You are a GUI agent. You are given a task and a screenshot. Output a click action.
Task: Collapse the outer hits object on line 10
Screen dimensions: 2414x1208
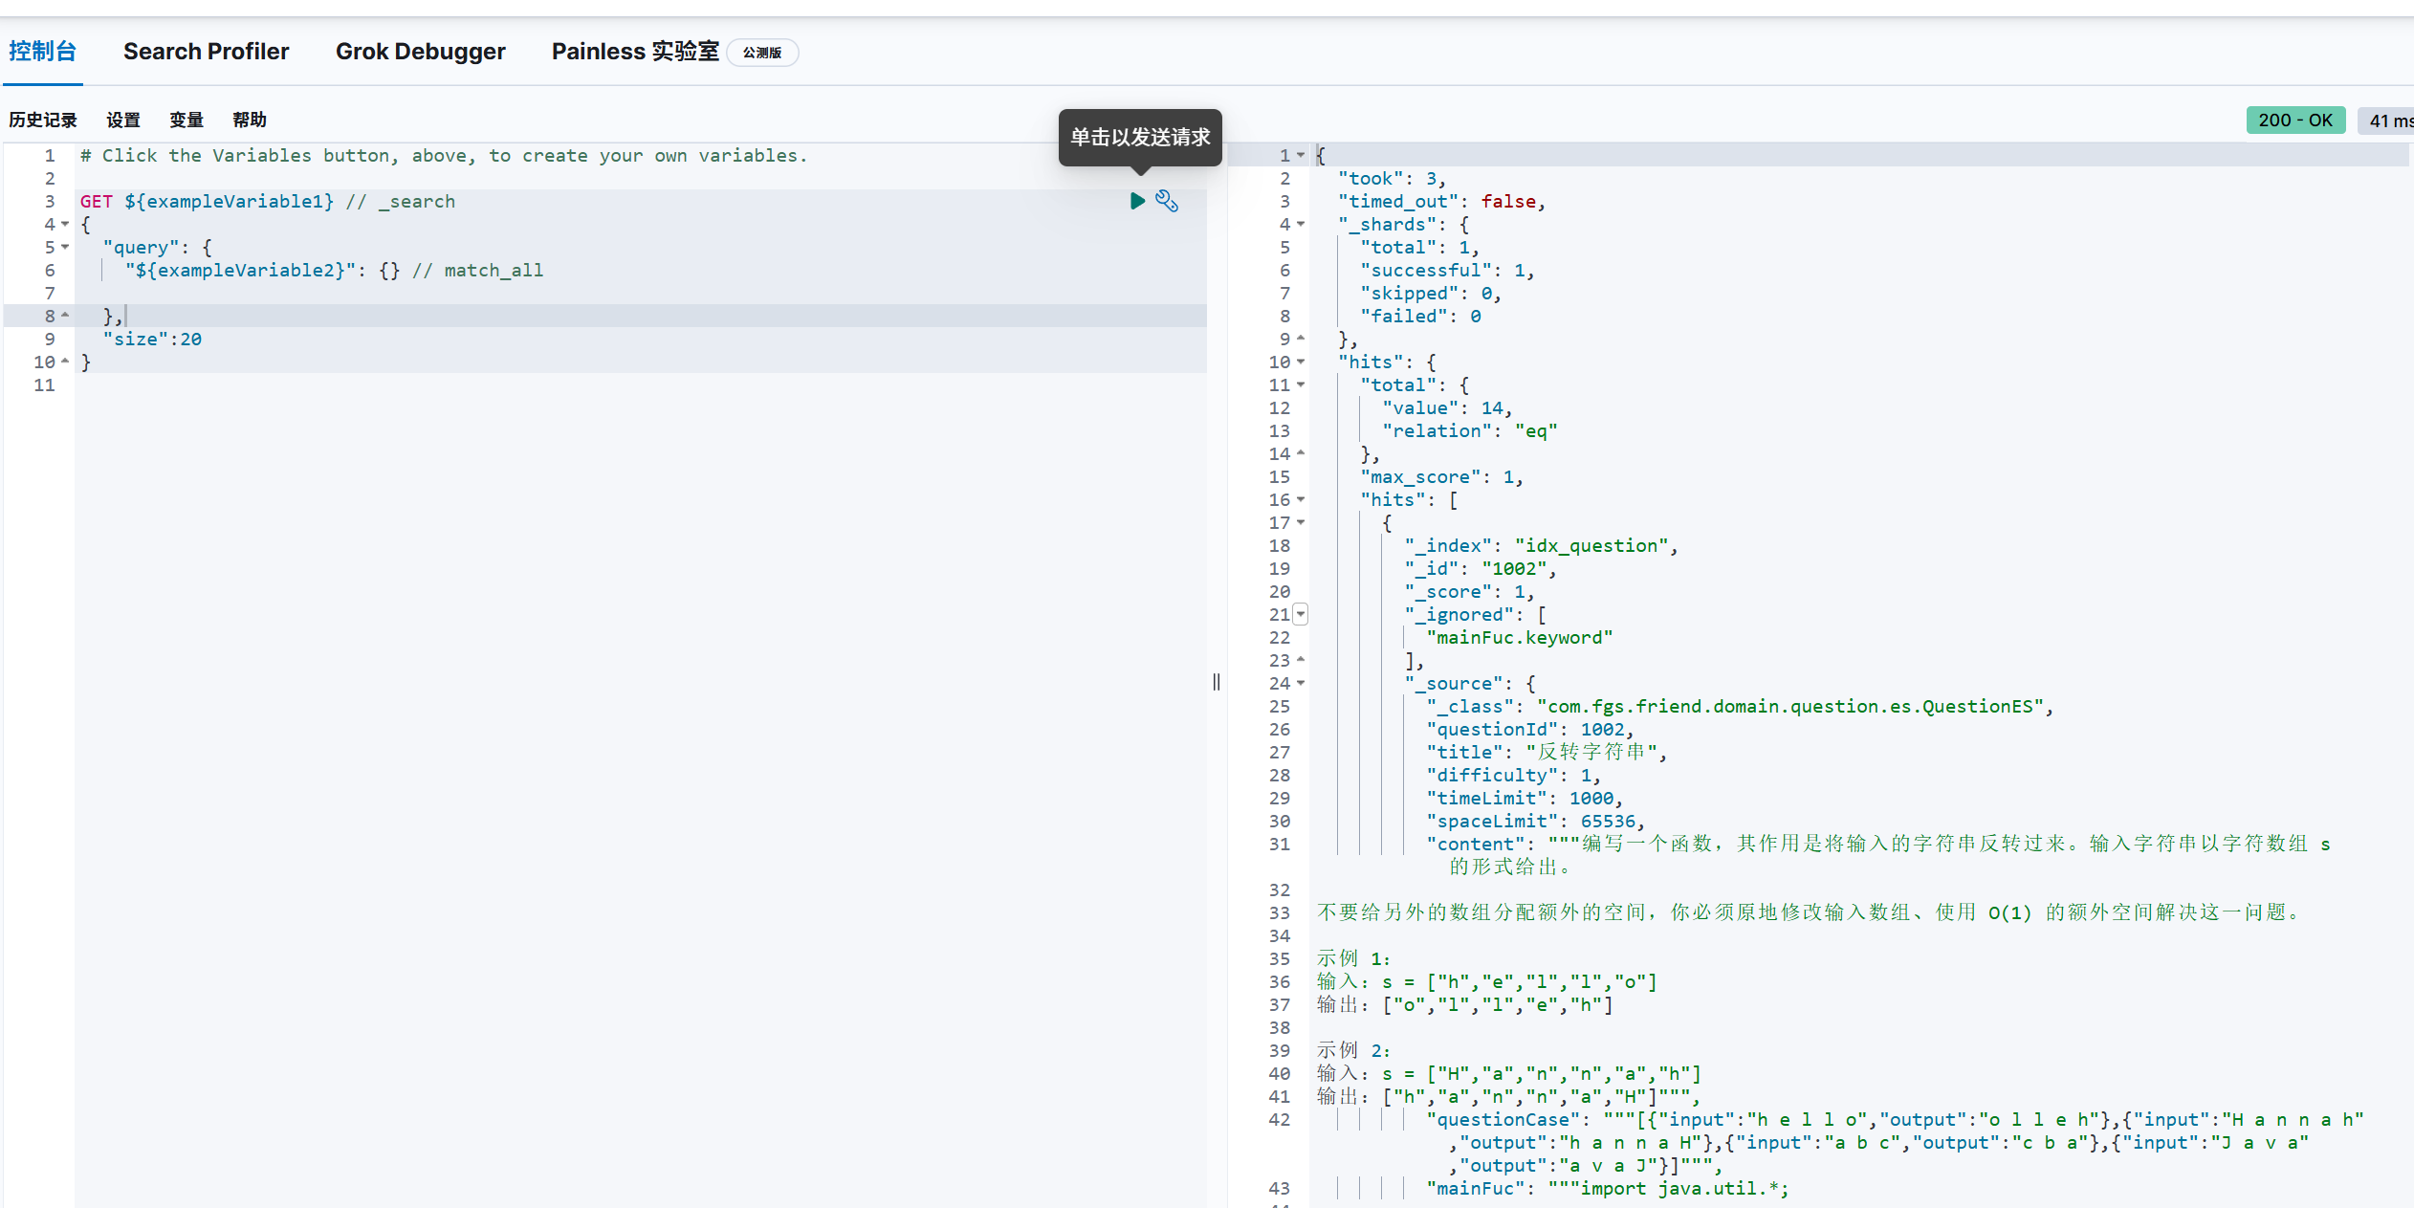click(1301, 362)
